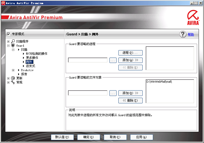Collapse the Guard tree node
The image size is (204, 143).
[8, 46]
